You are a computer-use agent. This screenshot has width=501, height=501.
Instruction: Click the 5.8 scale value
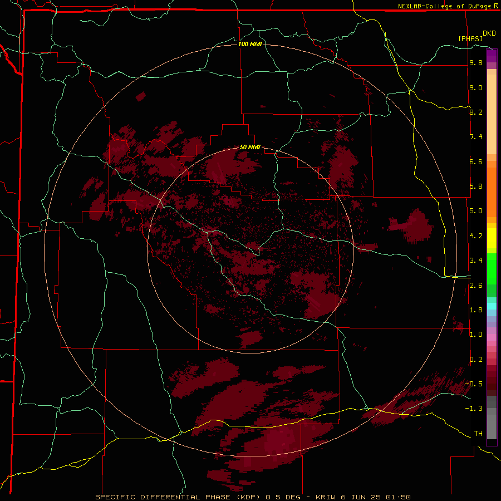pyautogui.click(x=476, y=186)
